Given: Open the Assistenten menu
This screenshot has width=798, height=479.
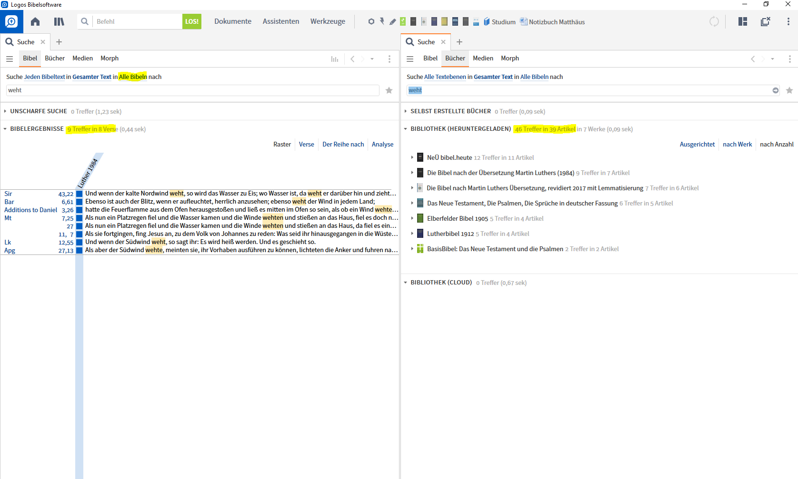Looking at the screenshot, I should coord(281,21).
